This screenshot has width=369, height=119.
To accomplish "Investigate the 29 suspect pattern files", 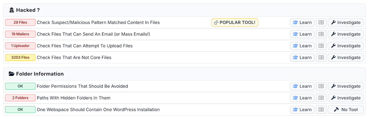I will [346, 22].
